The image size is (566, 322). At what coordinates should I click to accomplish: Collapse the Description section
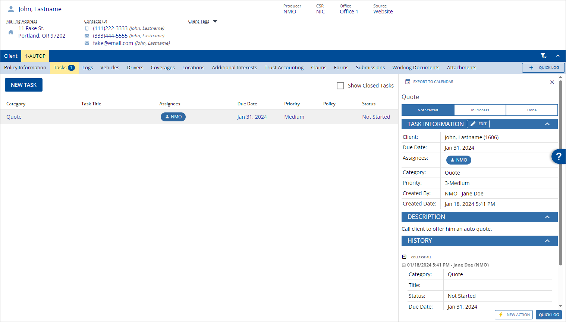(x=547, y=217)
